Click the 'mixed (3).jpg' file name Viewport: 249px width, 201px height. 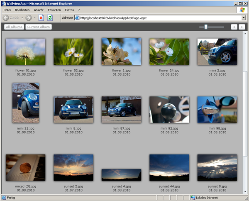point(26,186)
